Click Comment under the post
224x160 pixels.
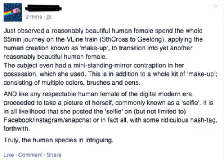pyautogui.click(x=31, y=155)
